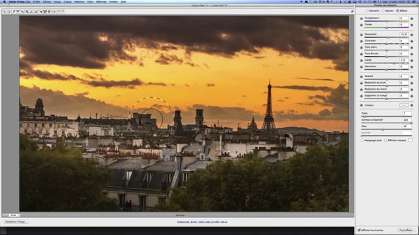Screen dimensions: 419x235
Task: Click the Exposition slider track
Action: [x=386, y=38]
